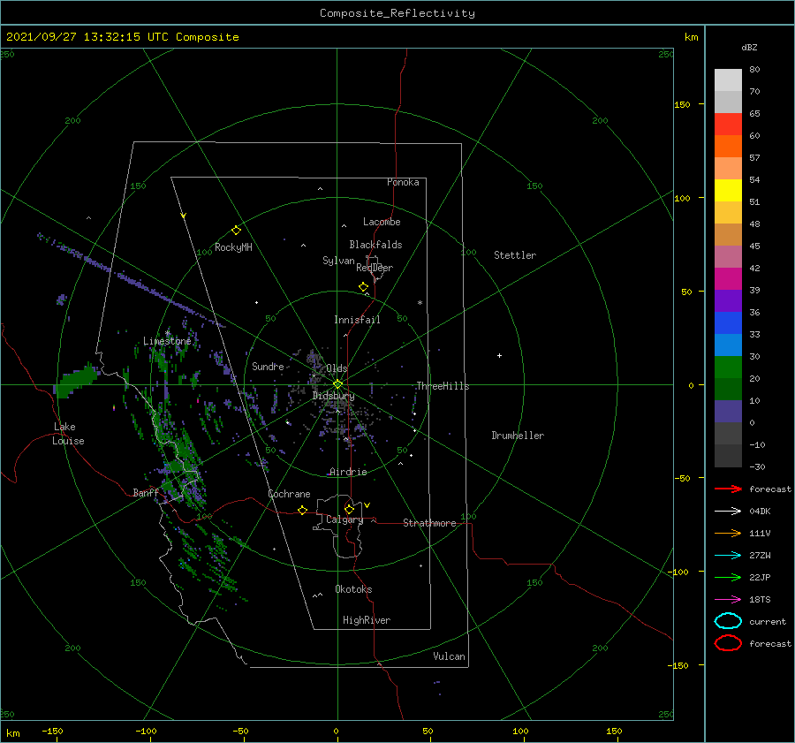Click the Vulcan label
Viewport: 795px width, 743px height.
[450, 656]
